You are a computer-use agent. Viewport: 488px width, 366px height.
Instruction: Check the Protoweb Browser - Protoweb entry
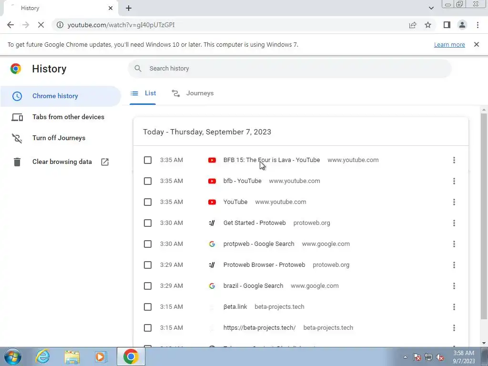coord(148,265)
